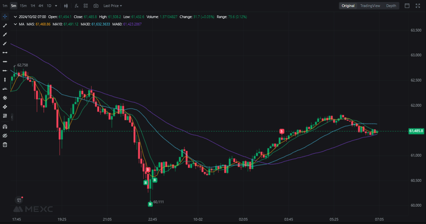
Task: Open the more timeframes dropdown arrow
Action: 56,6
